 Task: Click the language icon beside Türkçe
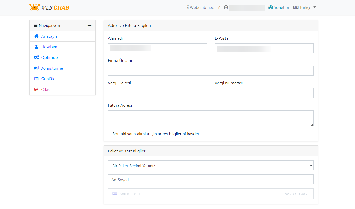pos(296,7)
